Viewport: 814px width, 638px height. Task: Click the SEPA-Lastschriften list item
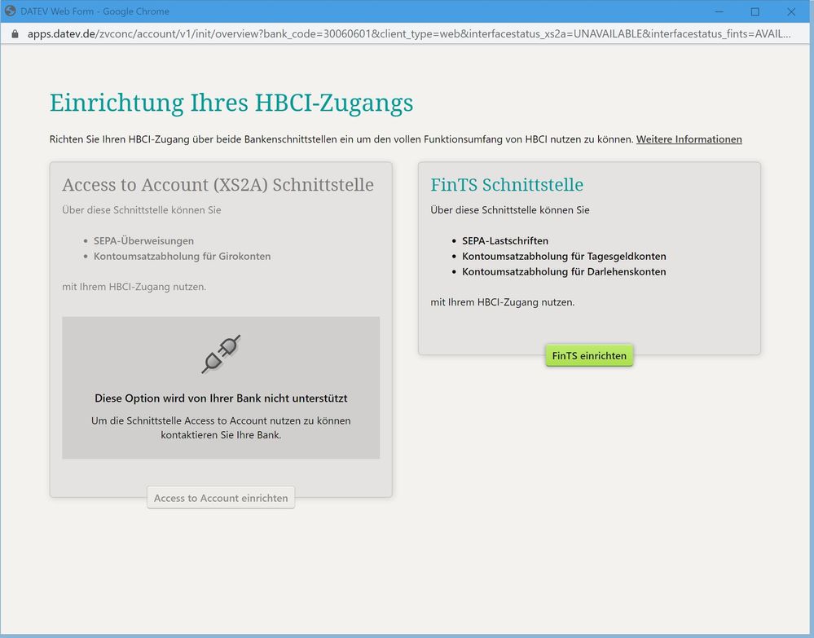[x=505, y=241]
